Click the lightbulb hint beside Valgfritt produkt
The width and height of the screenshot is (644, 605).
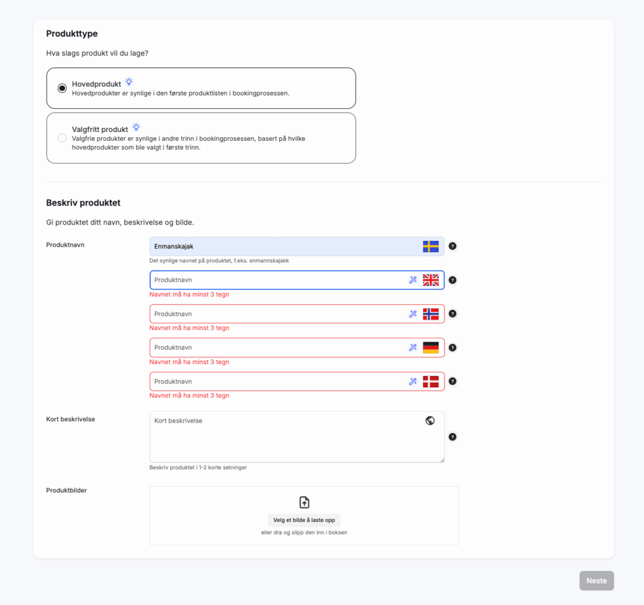(x=136, y=127)
